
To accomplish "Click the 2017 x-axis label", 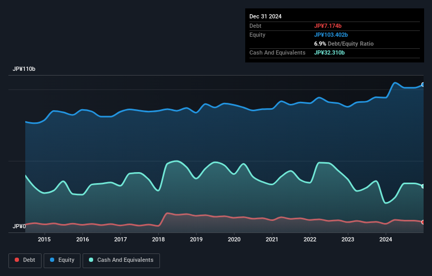I will coord(120,239).
